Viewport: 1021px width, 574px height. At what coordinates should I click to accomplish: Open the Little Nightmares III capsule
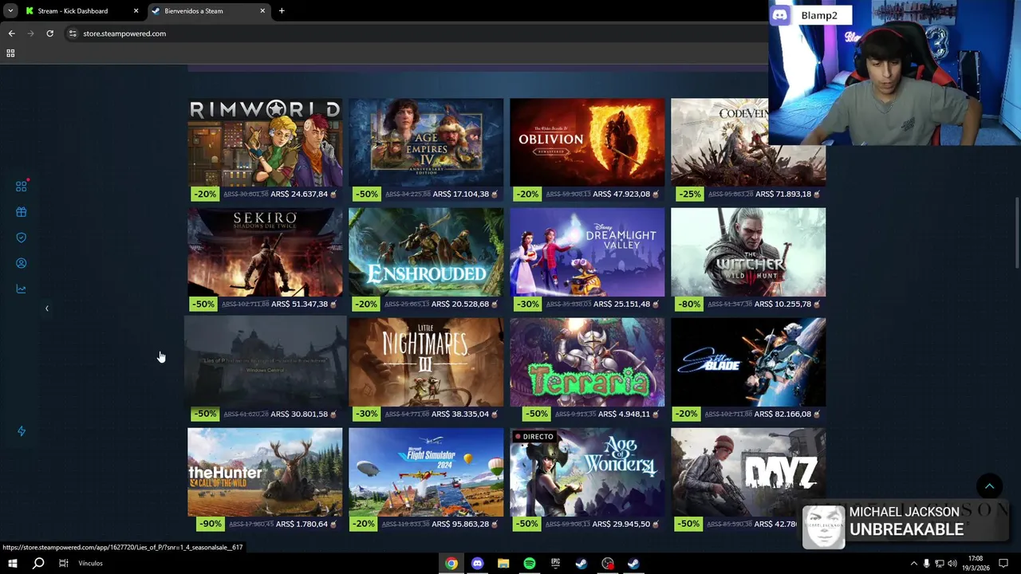426,362
